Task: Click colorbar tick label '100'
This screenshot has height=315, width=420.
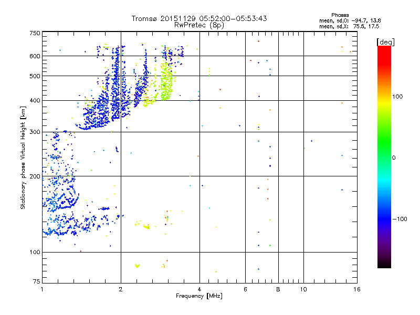Action: [397, 97]
